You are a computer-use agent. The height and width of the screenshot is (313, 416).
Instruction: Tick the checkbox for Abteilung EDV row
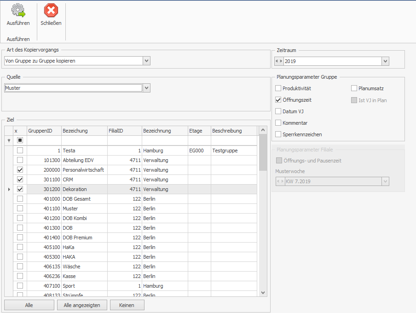point(20,160)
